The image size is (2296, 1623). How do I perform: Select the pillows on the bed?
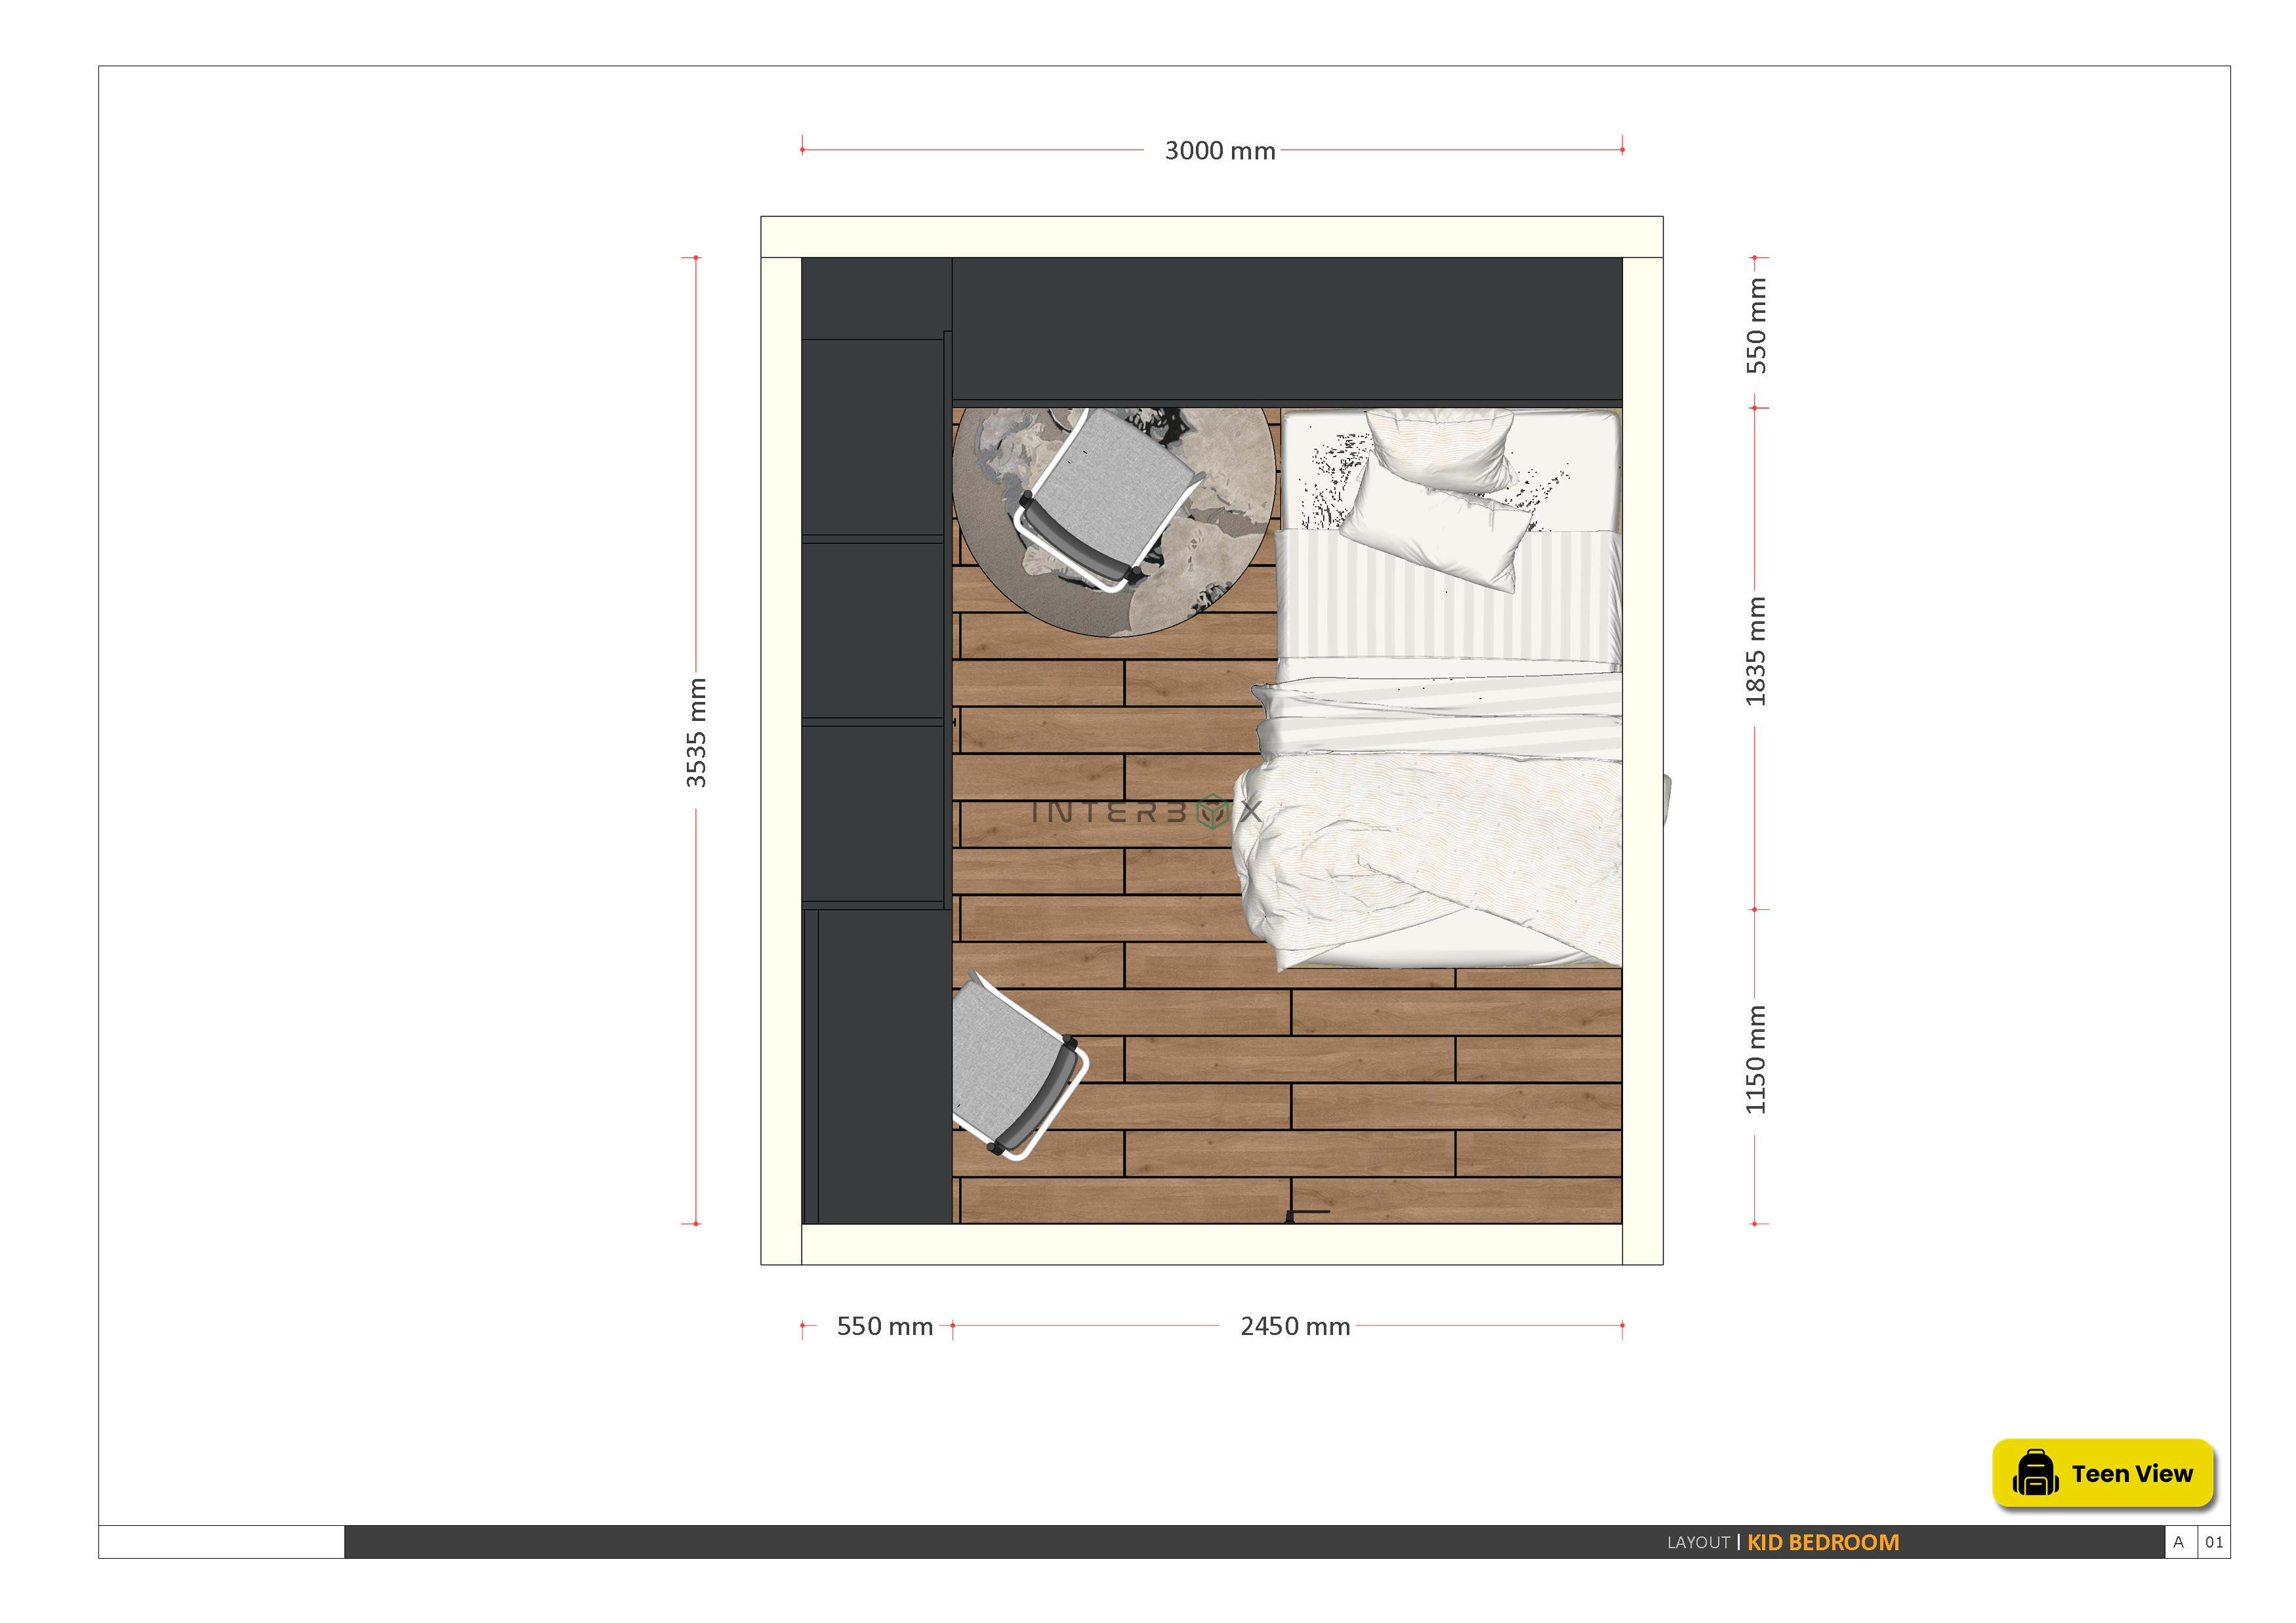click(1435, 500)
